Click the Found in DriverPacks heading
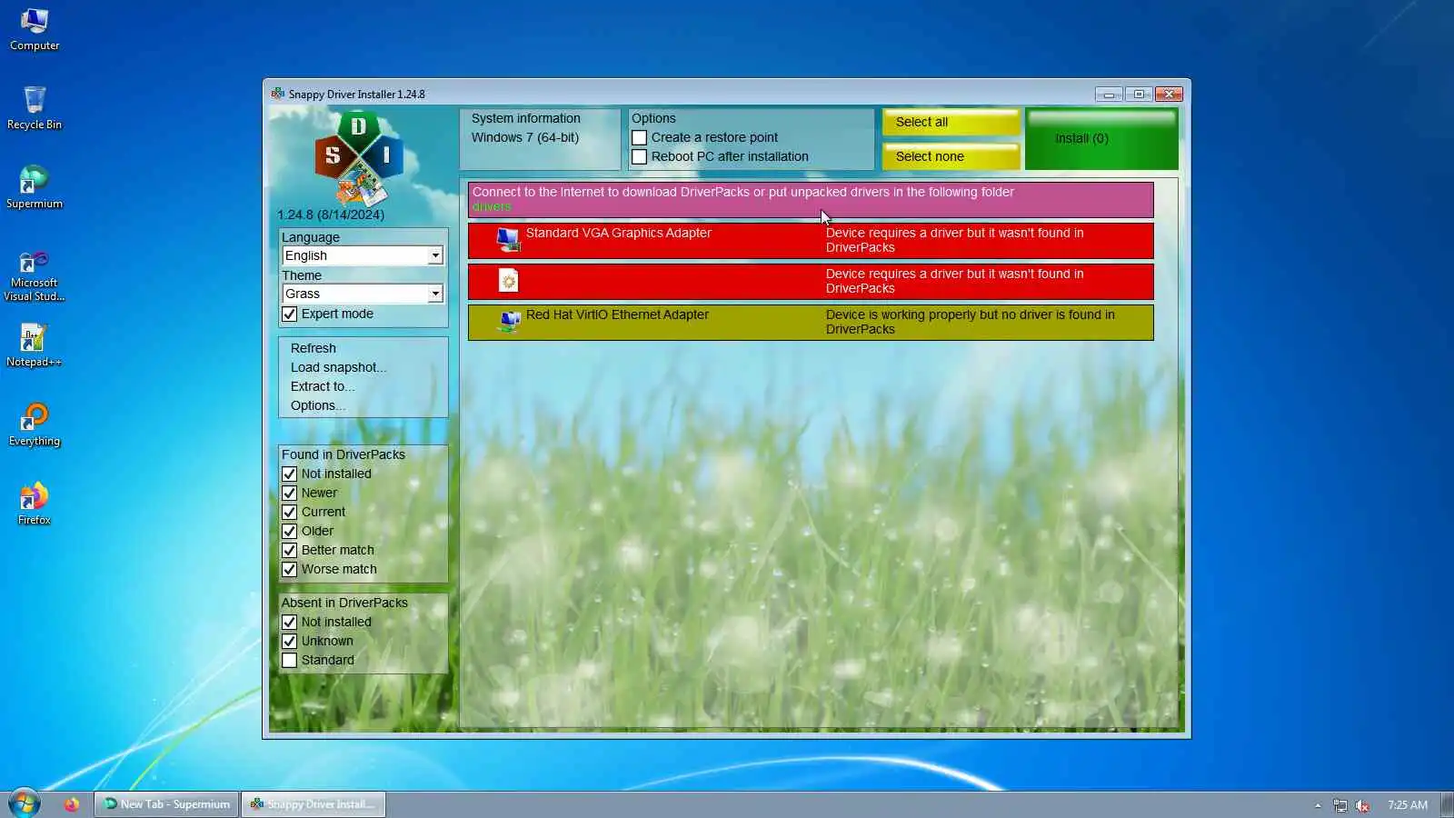This screenshot has width=1454, height=818. [344, 455]
